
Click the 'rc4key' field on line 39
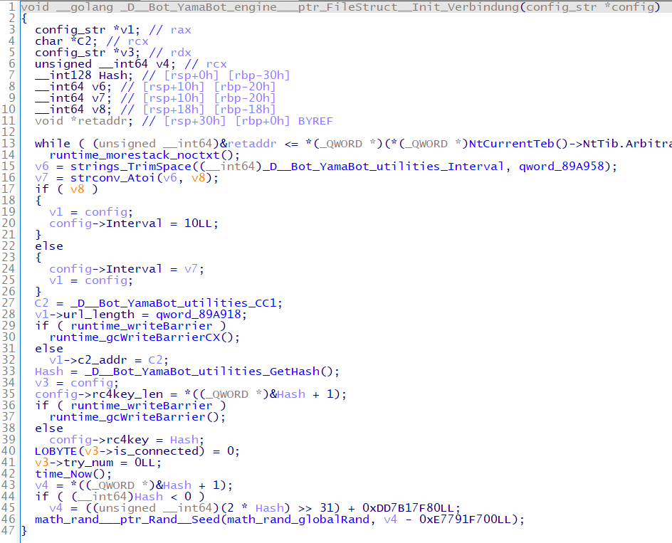tap(127, 440)
